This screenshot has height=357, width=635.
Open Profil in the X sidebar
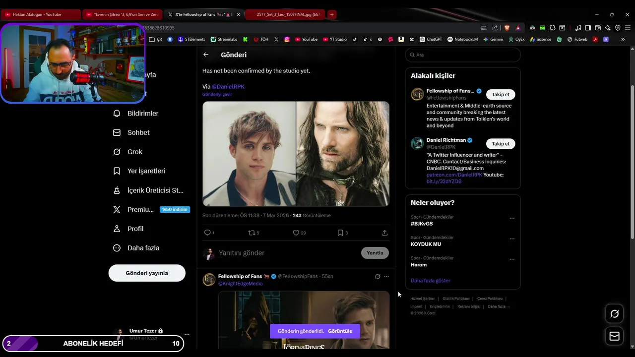(128, 229)
